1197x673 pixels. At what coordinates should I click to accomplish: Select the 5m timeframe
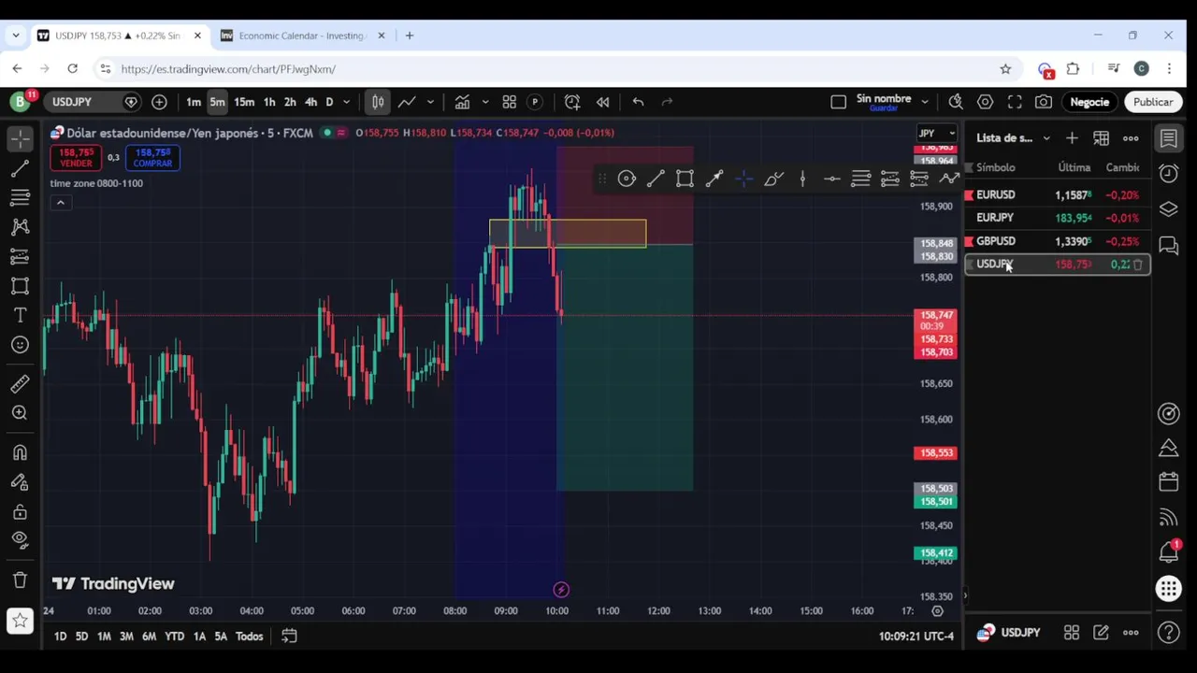point(217,102)
